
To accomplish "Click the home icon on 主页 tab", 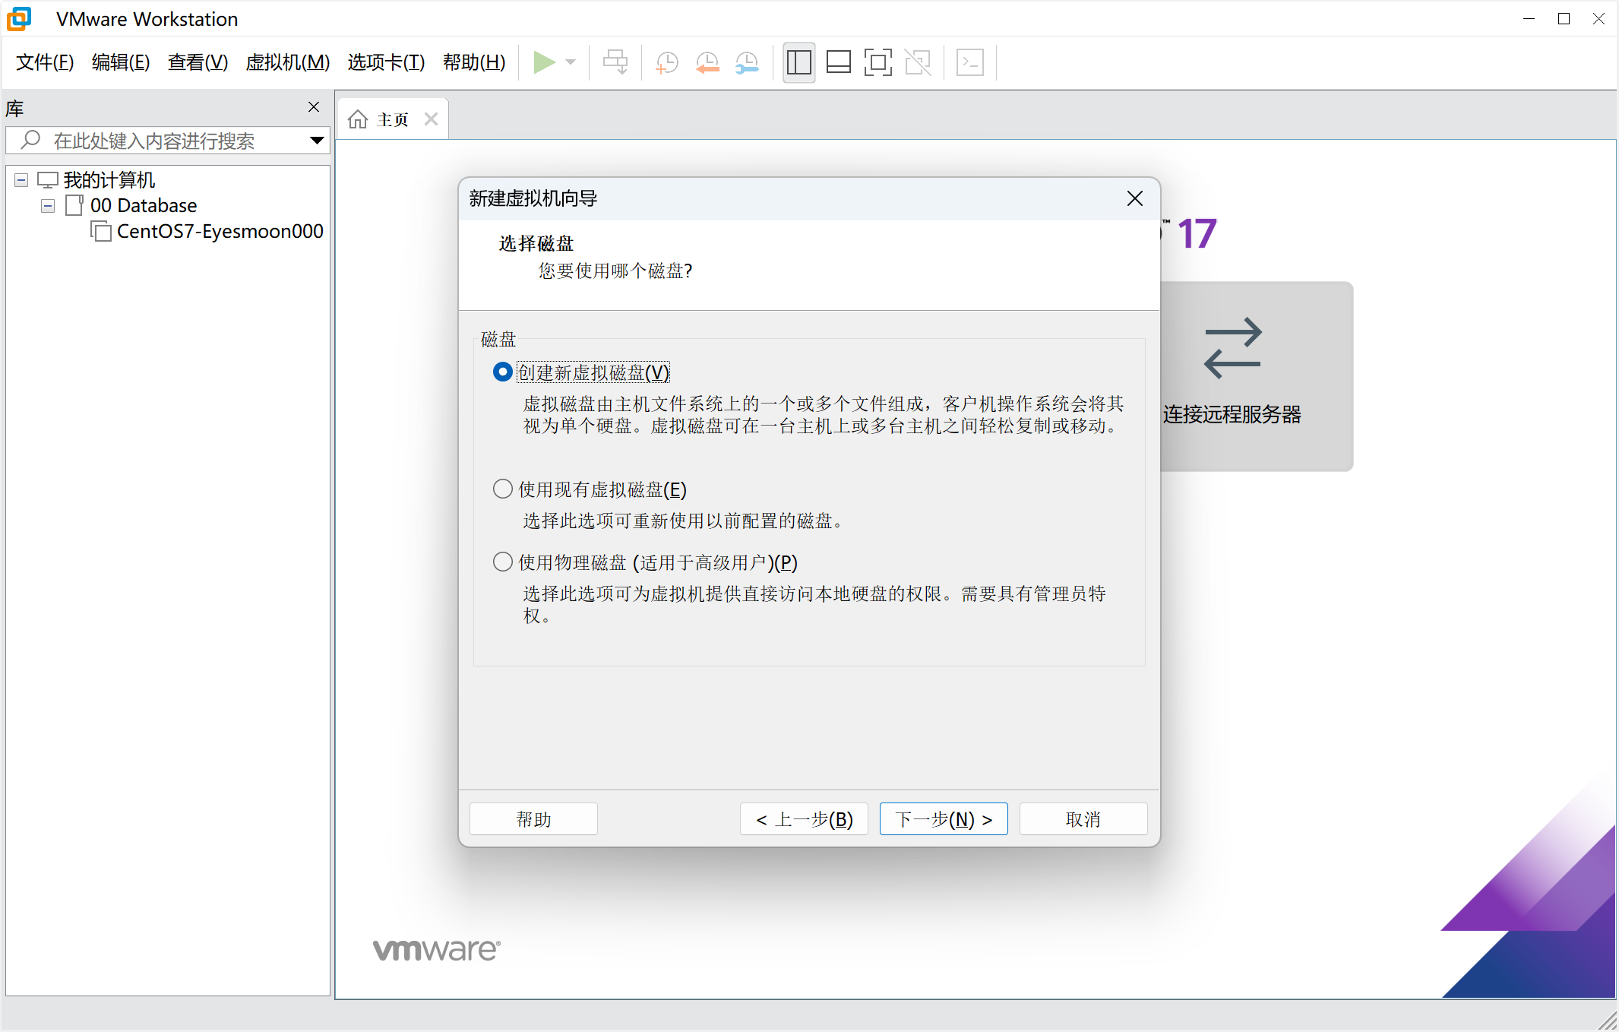I will pyautogui.click(x=358, y=119).
